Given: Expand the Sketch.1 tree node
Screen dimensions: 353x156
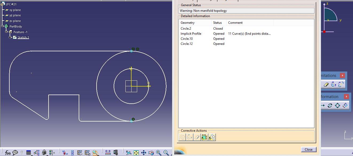Looking at the screenshot, I should tap(10, 37).
